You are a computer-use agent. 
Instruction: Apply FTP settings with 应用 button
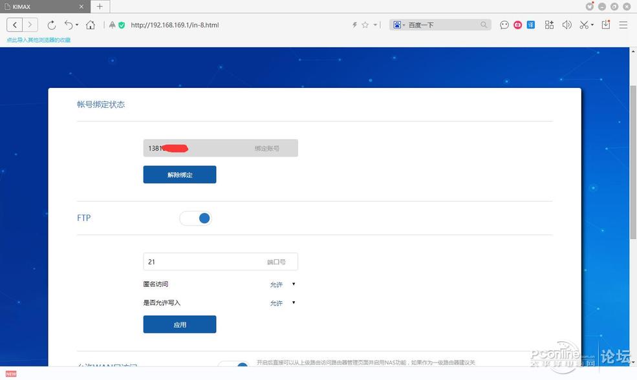coord(180,324)
